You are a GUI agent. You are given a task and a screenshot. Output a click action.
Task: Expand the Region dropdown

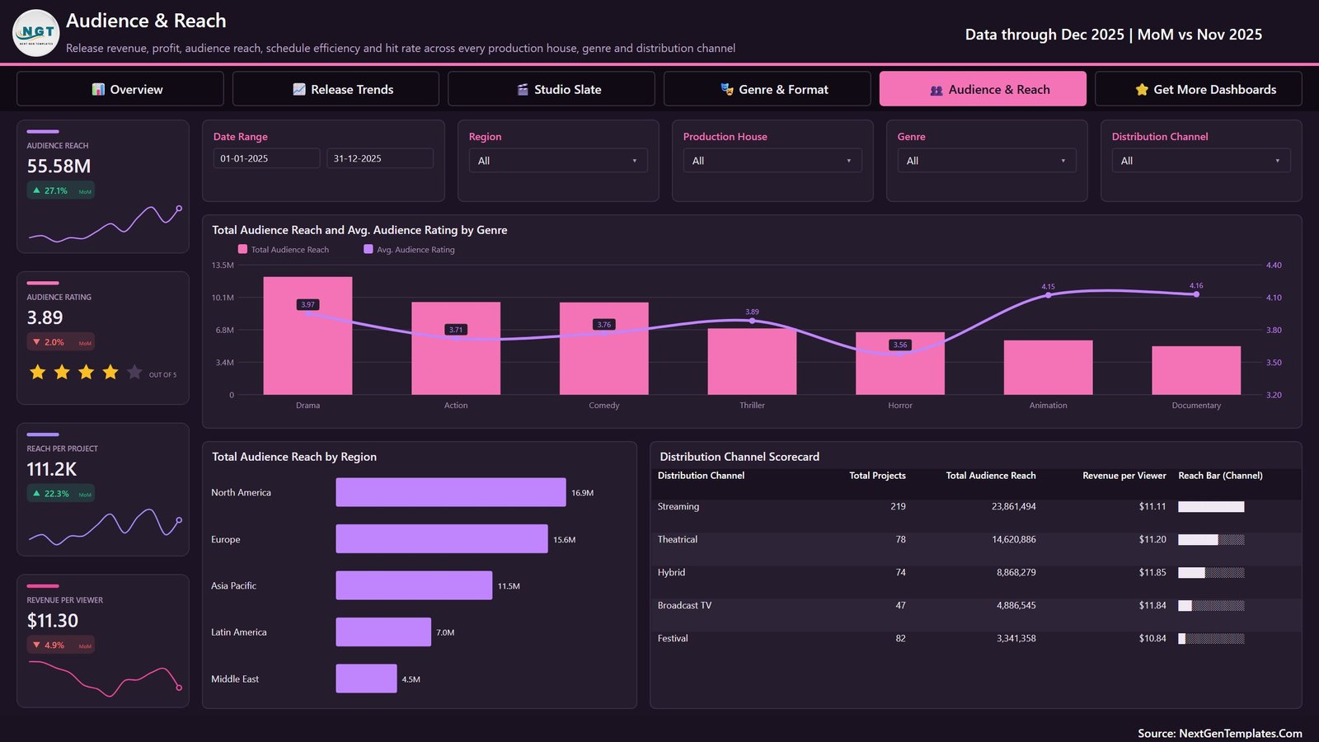pos(558,161)
